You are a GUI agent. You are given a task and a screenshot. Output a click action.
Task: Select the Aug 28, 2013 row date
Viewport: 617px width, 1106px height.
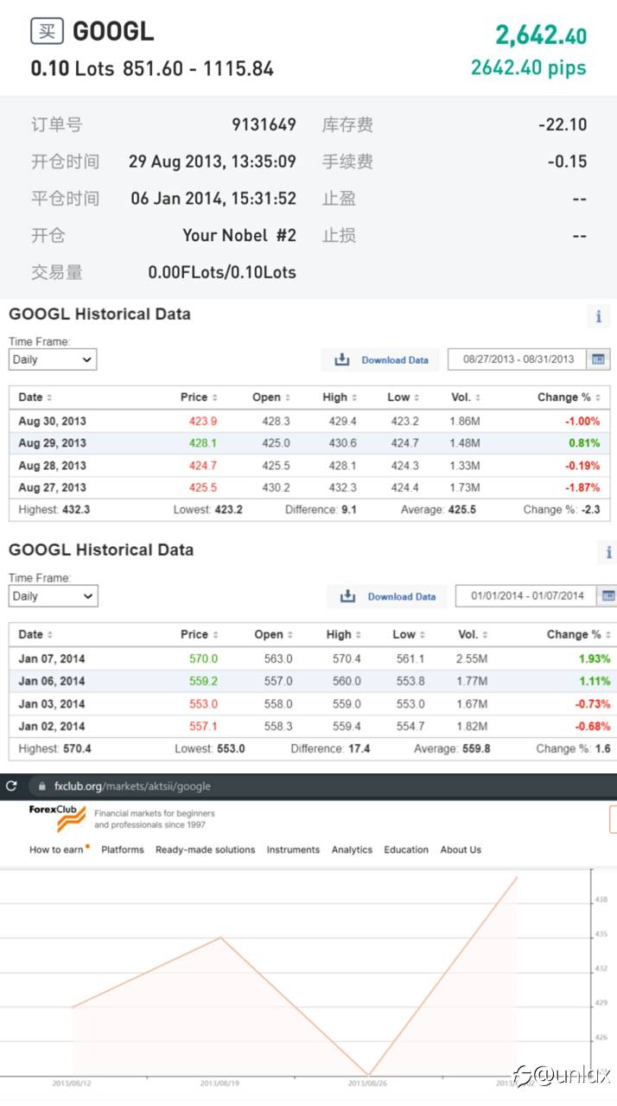click(x=52, y=466)
